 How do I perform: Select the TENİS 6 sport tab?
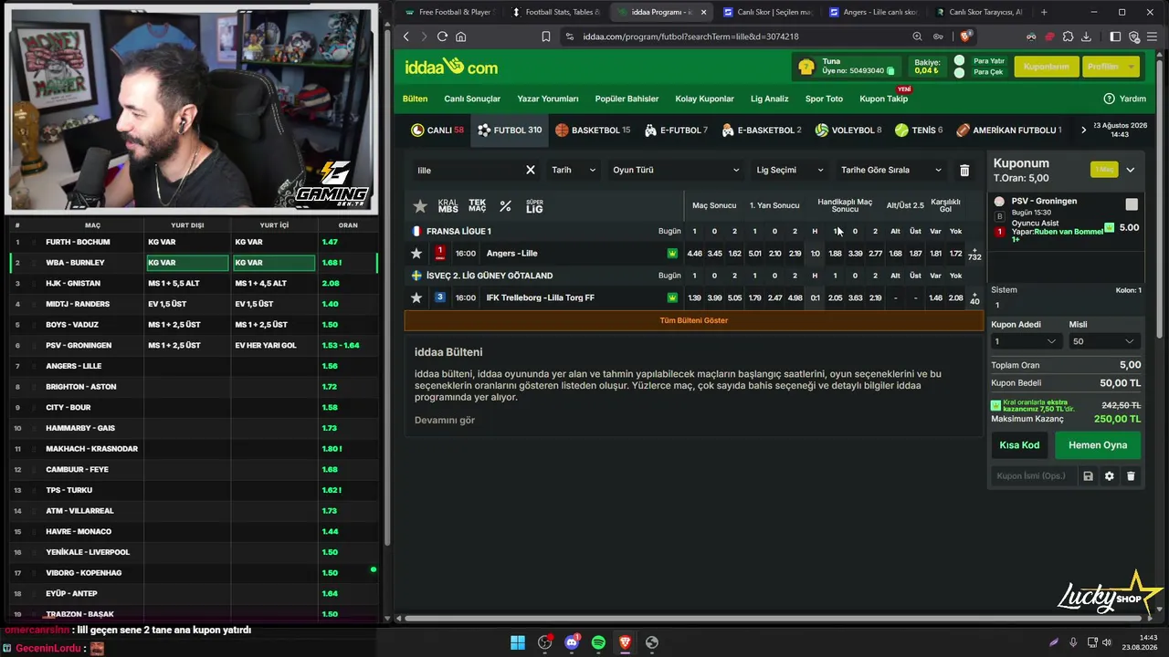919,130
